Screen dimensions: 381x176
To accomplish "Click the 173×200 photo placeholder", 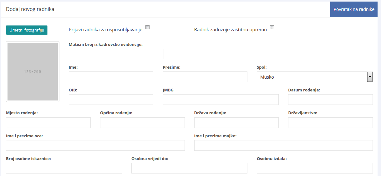I will pyautogui.click(x=33, y=72).
